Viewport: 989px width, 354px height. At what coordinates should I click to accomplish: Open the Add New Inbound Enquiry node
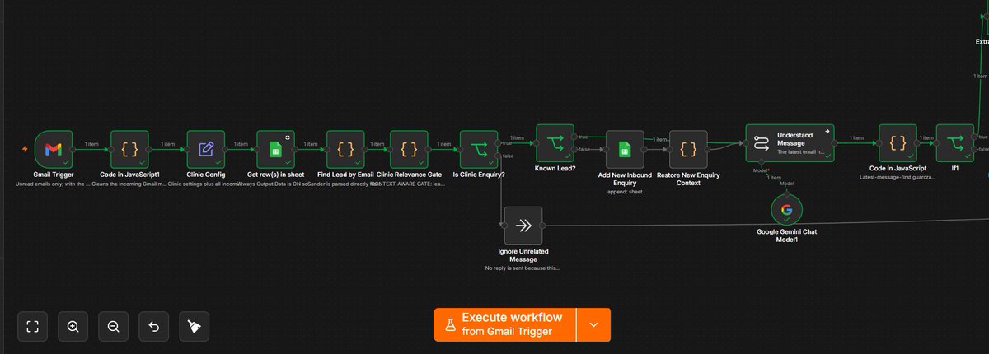coord(625,149)
